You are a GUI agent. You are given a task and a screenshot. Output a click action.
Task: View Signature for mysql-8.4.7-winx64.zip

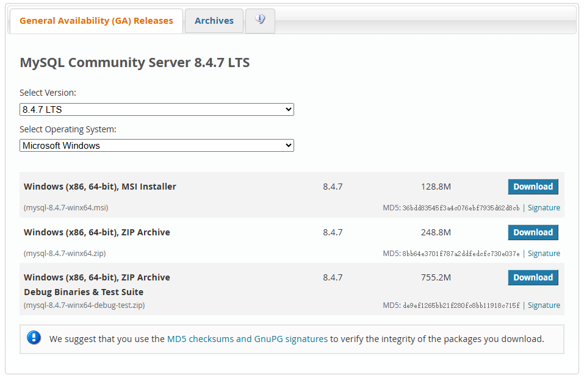[543, 254]
